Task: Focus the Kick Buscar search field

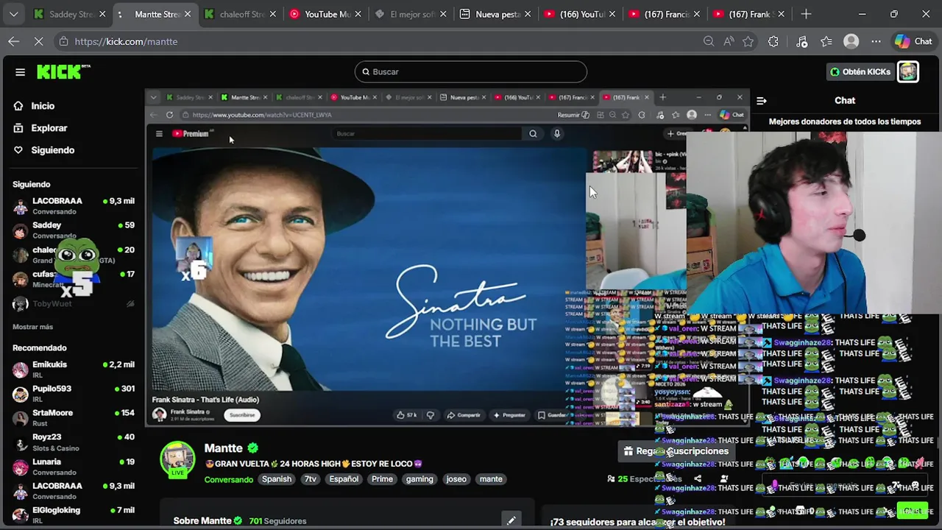Action: click(x=471, y=71)
